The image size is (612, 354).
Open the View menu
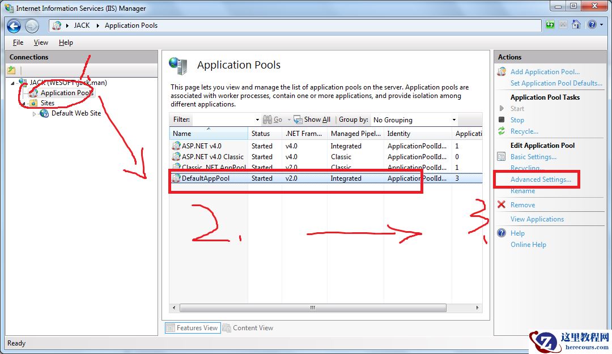point(41,42)
